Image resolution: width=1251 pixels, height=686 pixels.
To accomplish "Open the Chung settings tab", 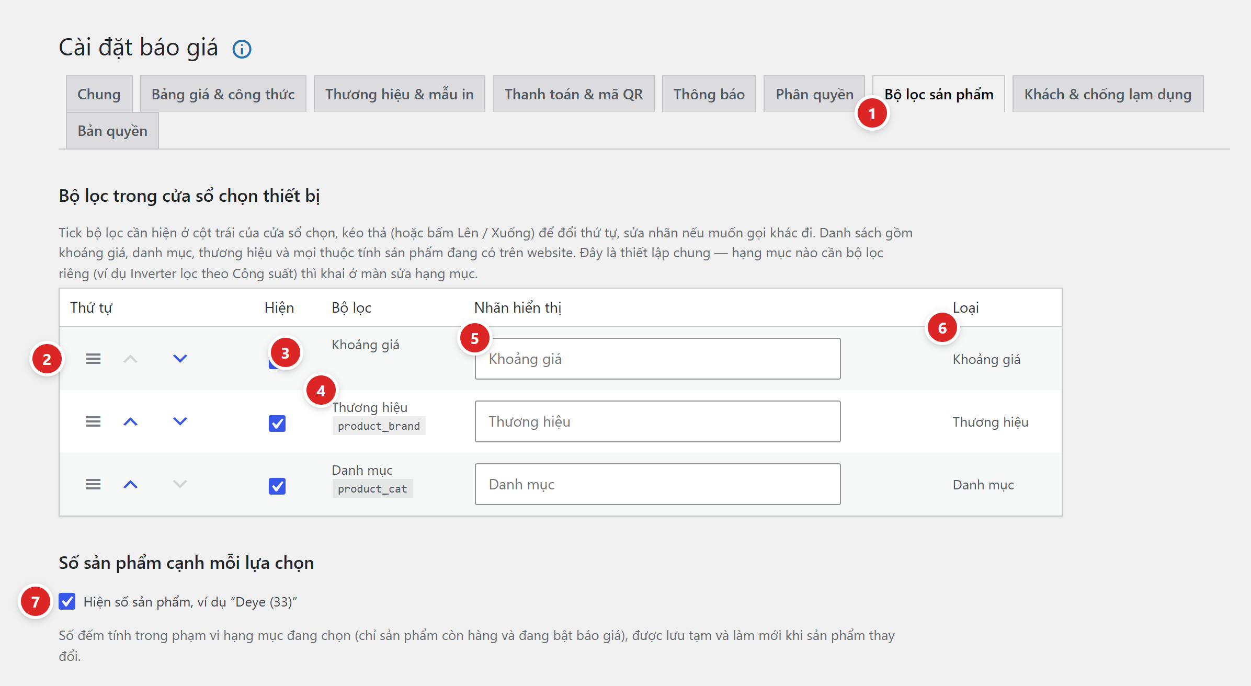I will pyautogui.click(x=99, y=94).
